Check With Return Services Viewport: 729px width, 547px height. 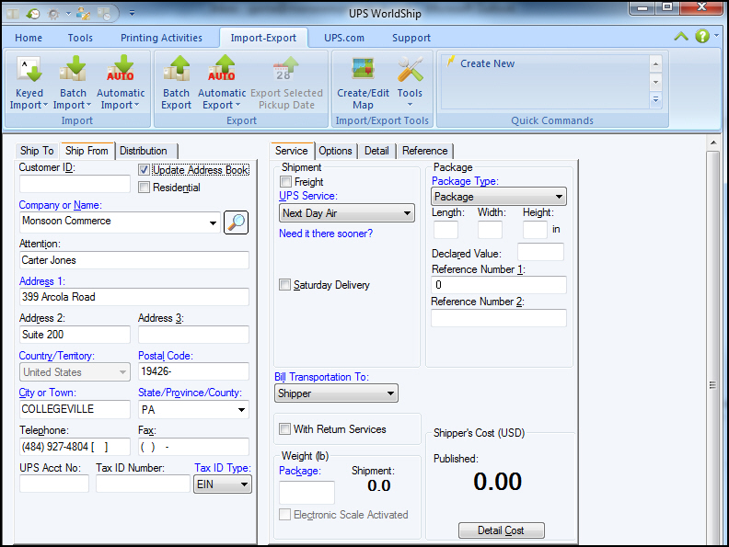pos(284,429)
